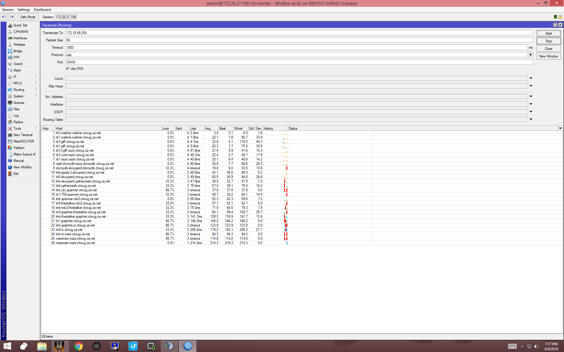Open Chrome from the taskbar

pos(78,346)
